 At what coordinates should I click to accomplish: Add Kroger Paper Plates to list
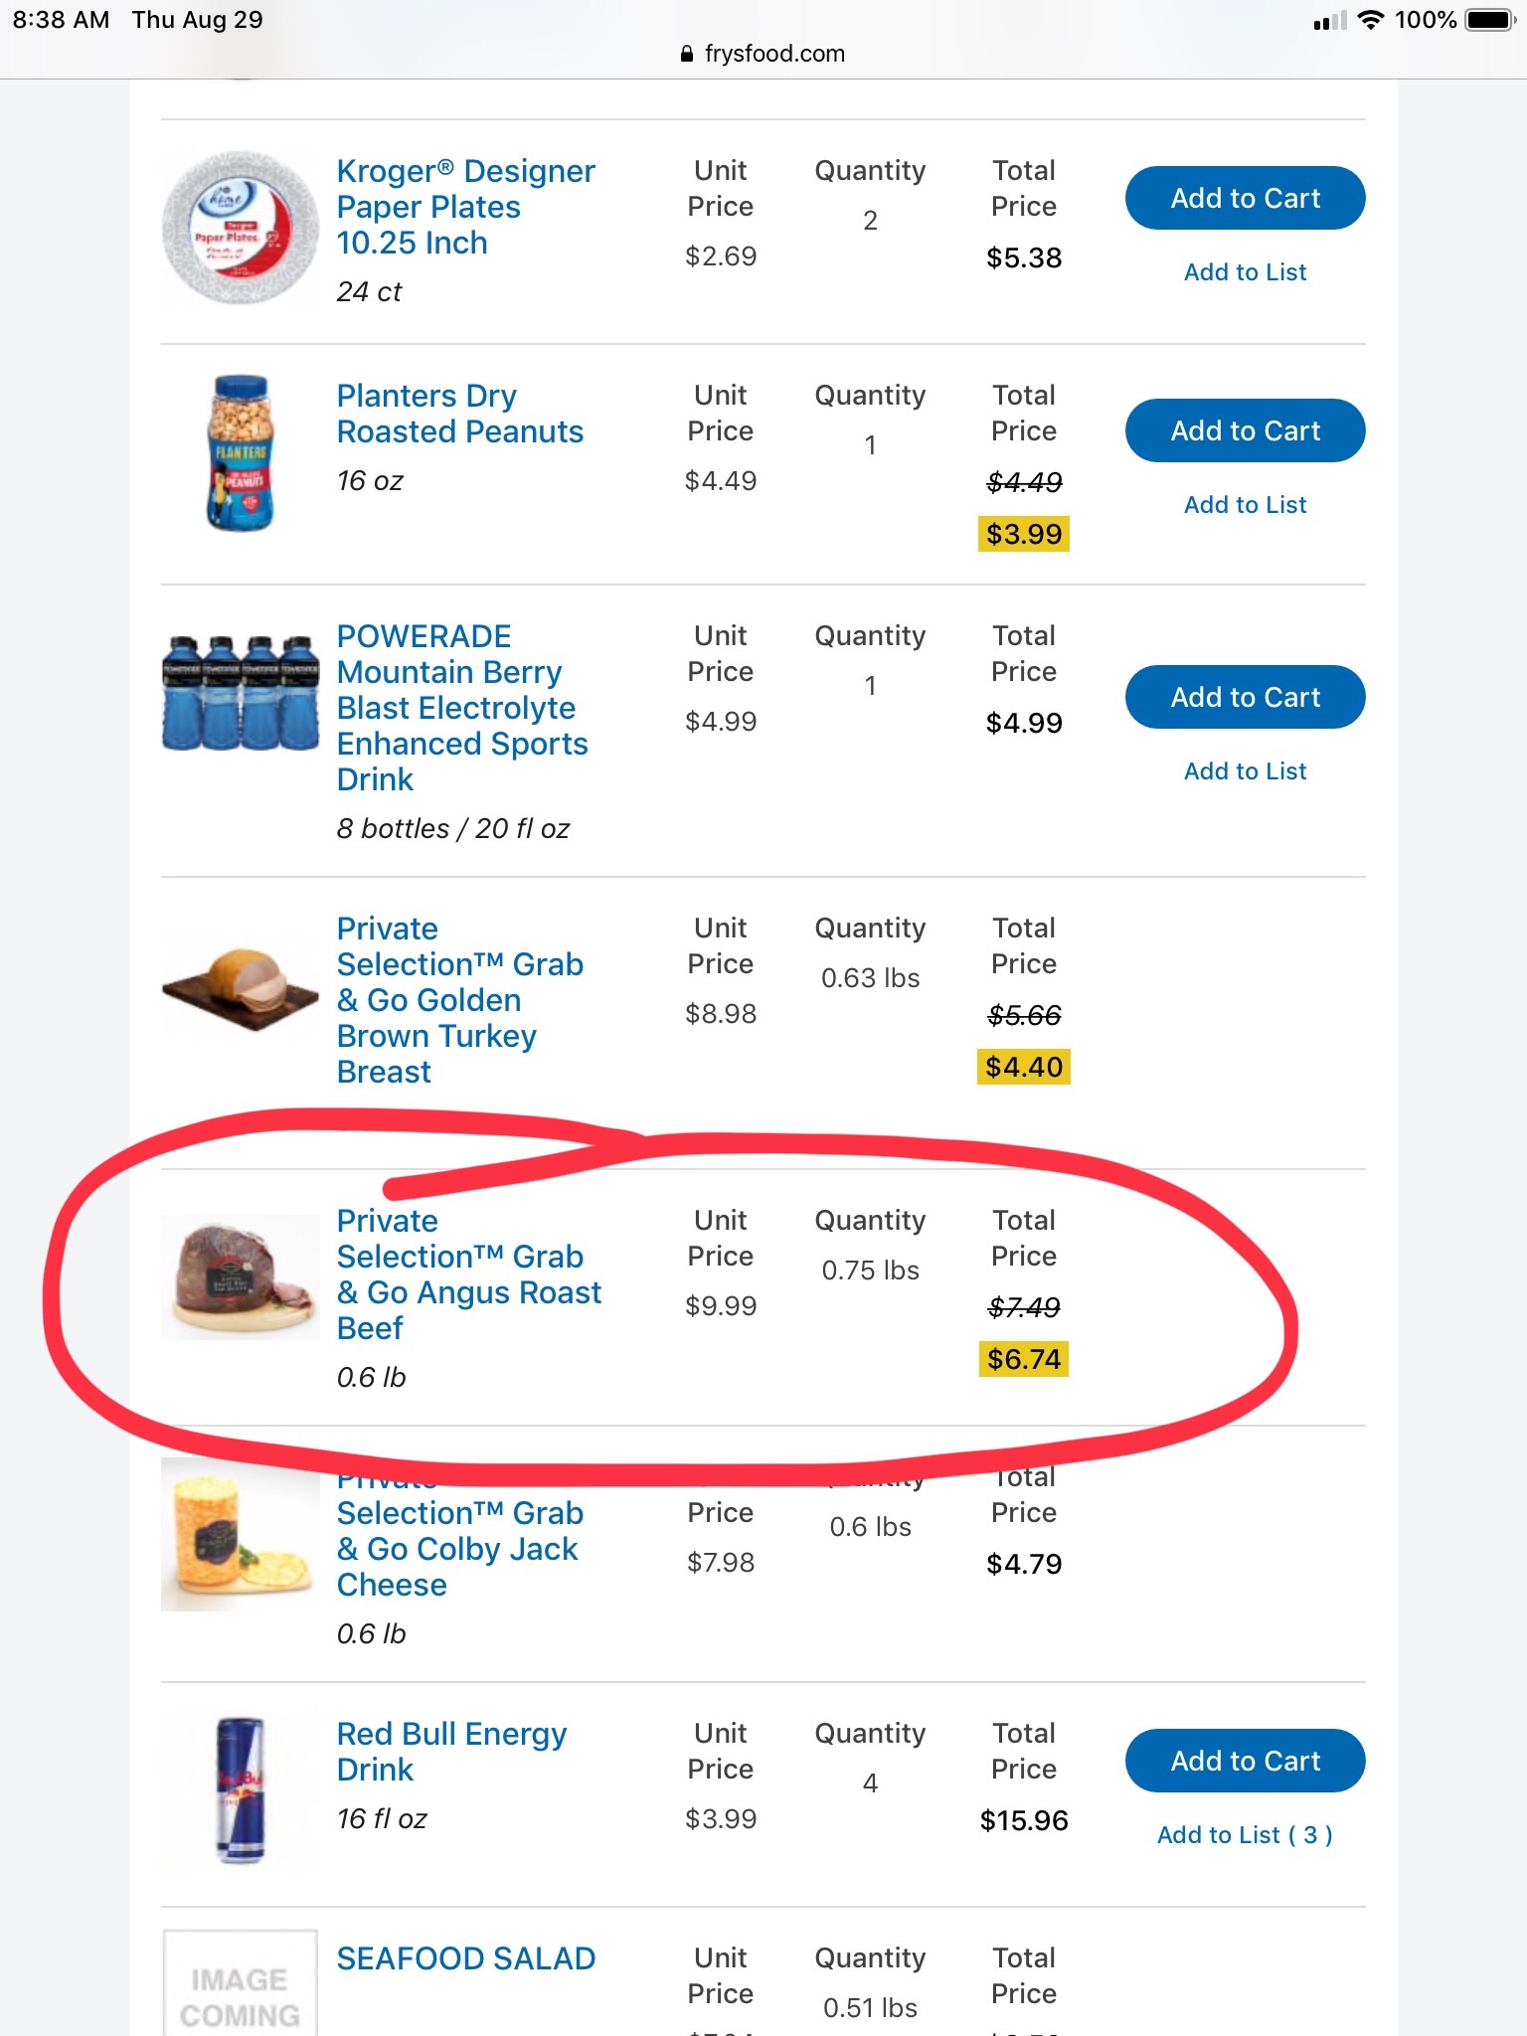click(1245, 272)
